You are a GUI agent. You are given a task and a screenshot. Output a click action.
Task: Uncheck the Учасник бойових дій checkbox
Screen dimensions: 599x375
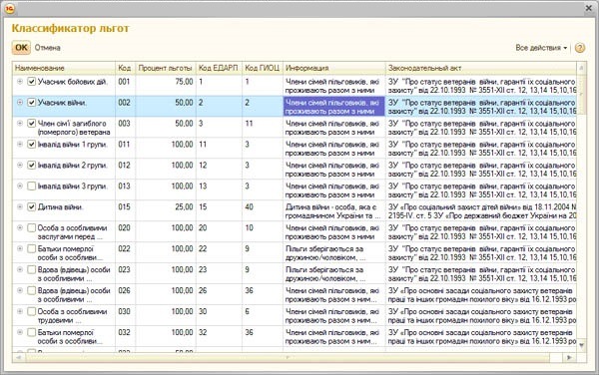[x=32, y=81]
